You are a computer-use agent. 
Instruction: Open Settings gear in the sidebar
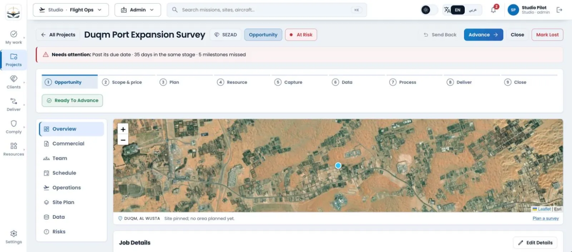(x=14, y=237)
